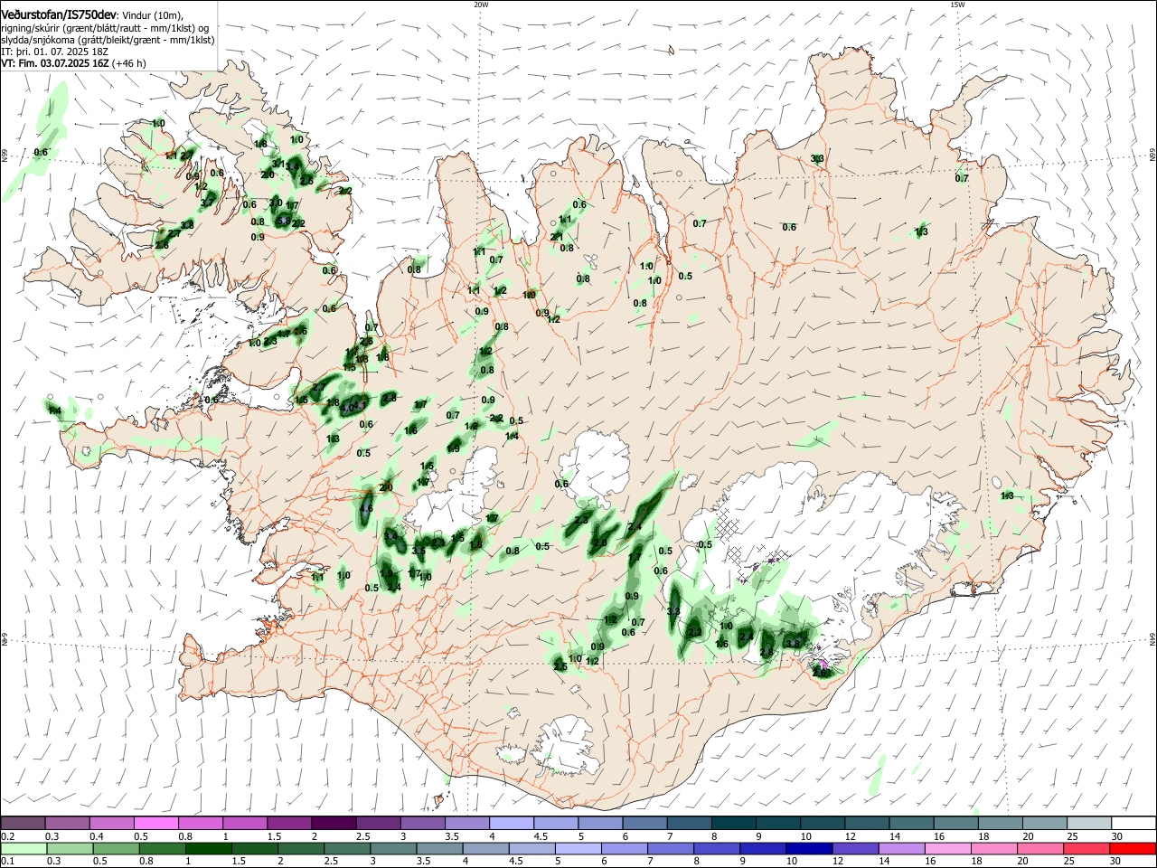This screenshot has height=868, width=1157.
Task: Click the Veðurstofan/IS750dev title text
Action: (x=59, y=14)
